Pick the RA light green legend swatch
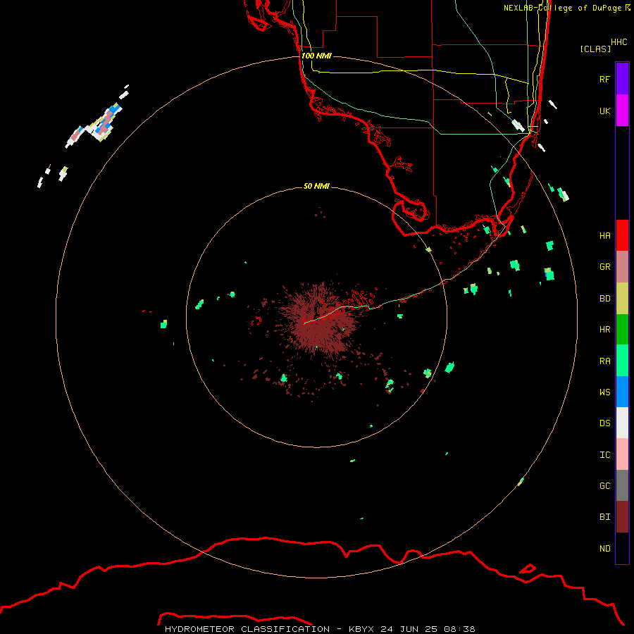 click(622, 361)
